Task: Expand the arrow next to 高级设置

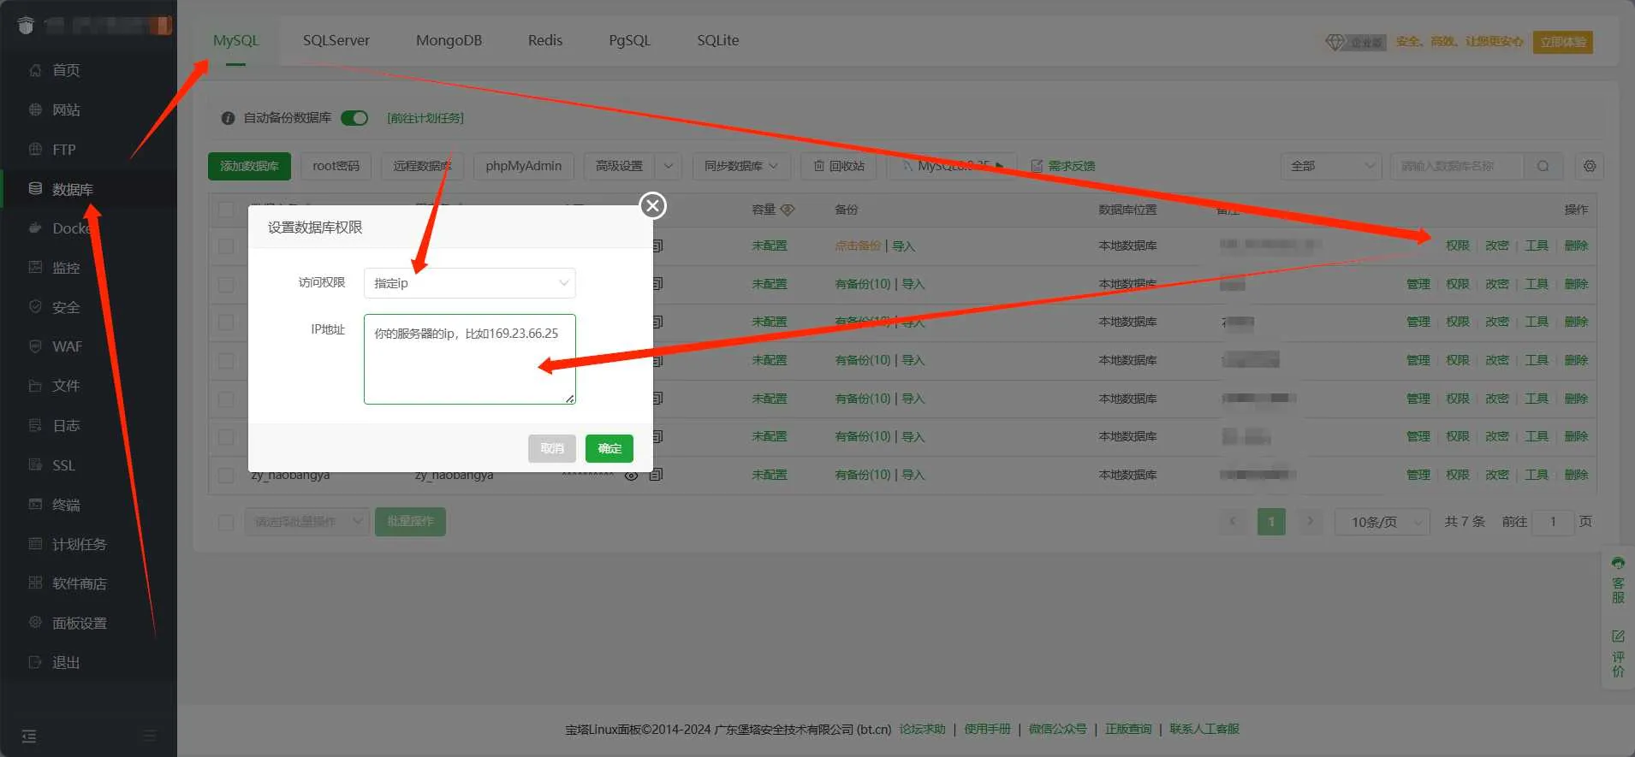Action: tap(669, 166)
